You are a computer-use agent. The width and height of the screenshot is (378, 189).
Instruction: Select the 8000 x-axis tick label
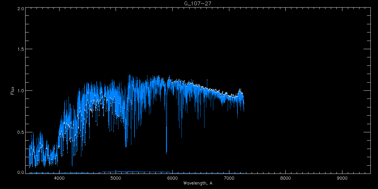coord(285,178)
